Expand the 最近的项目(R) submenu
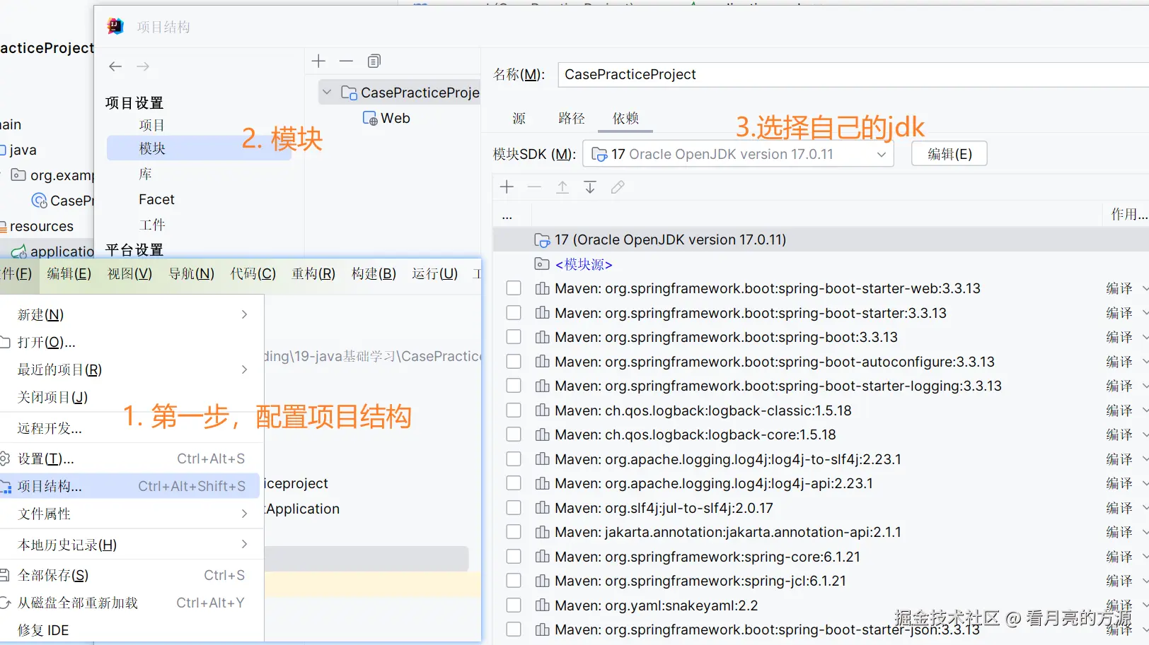 tap(244, 369)
